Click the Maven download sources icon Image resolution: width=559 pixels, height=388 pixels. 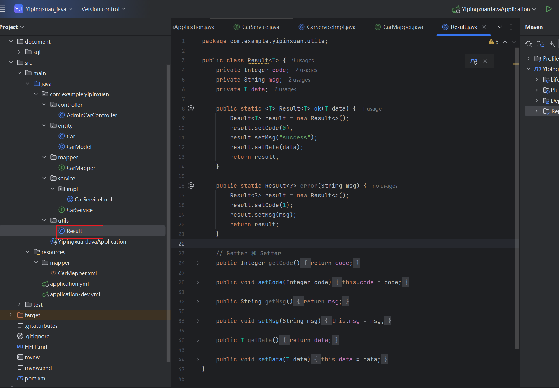tap(551, 44)
